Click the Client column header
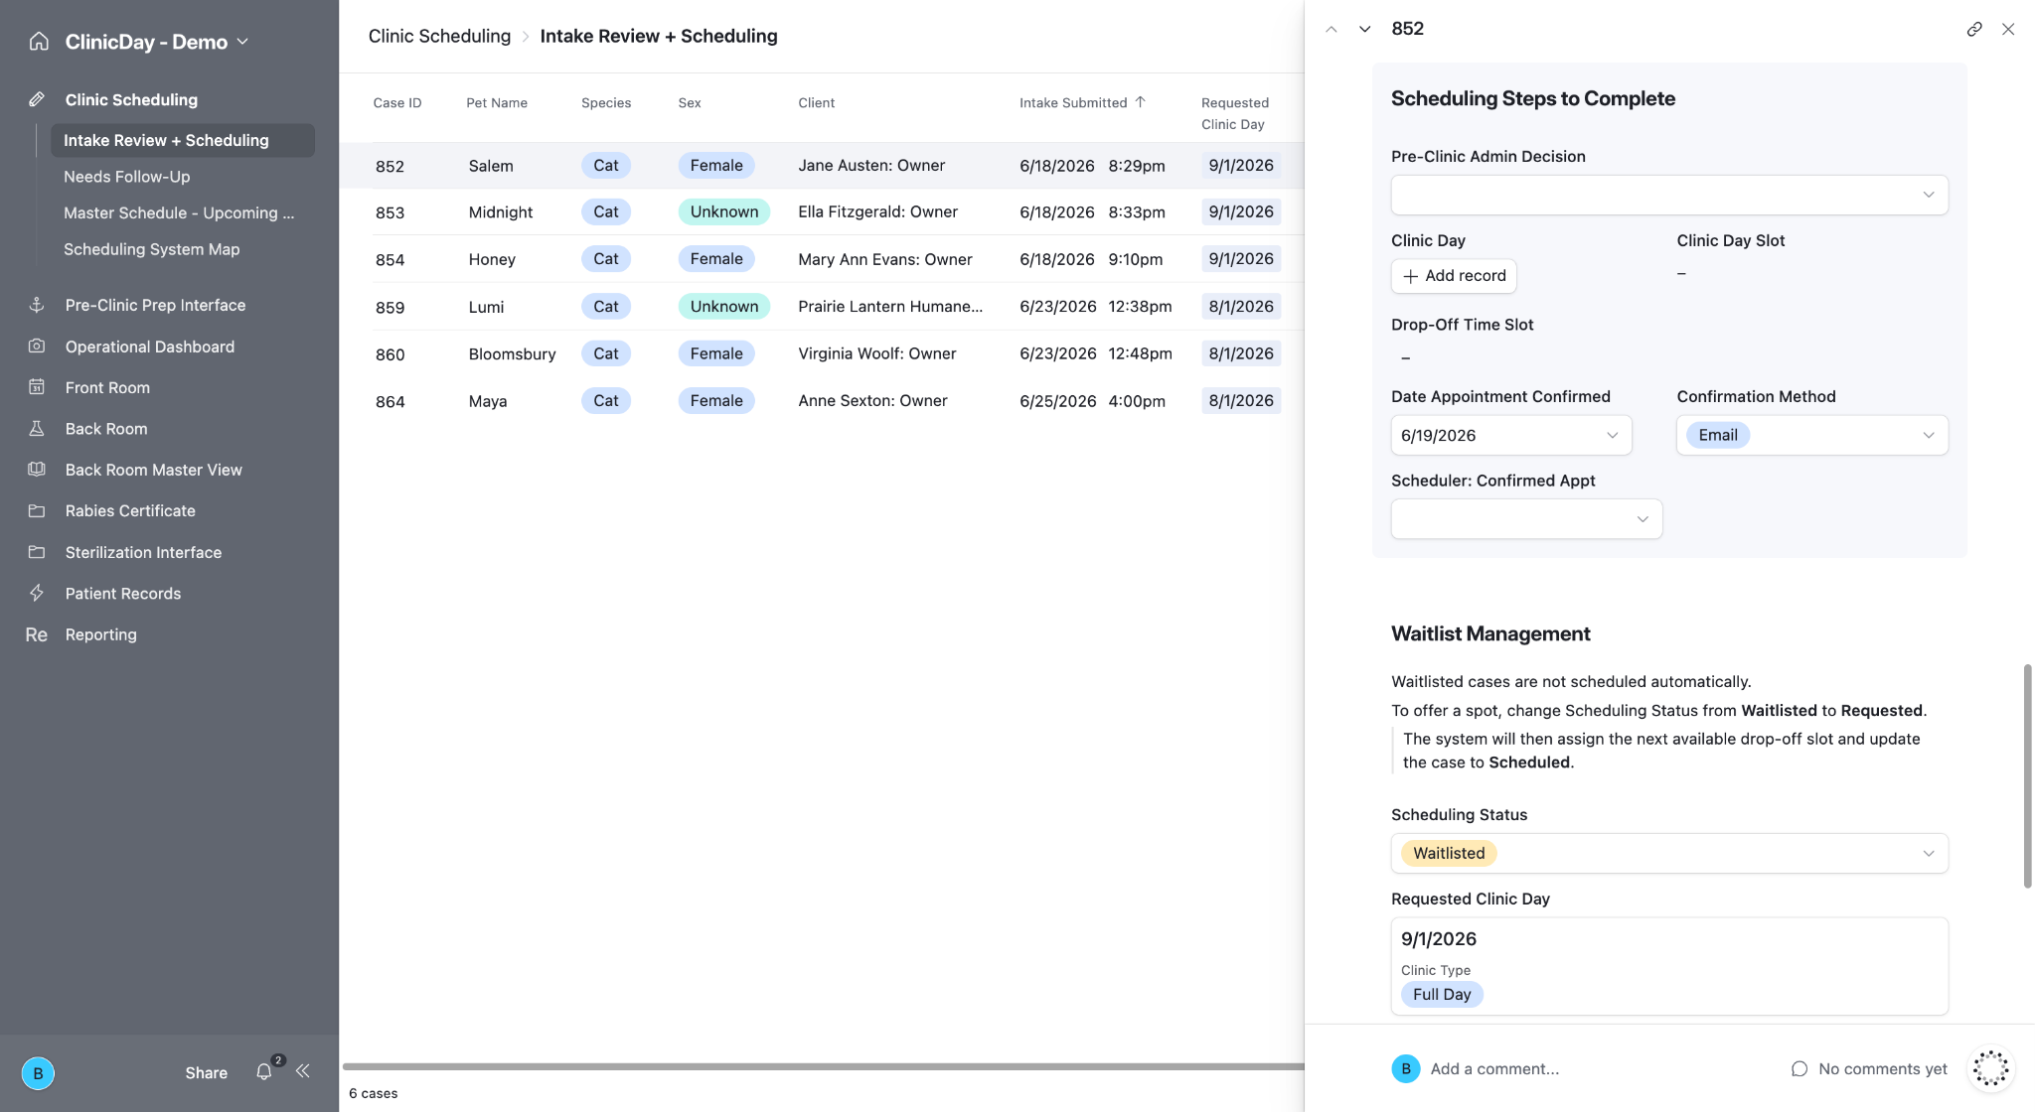Screen dimensions: 2035x1112 (816, 102)
